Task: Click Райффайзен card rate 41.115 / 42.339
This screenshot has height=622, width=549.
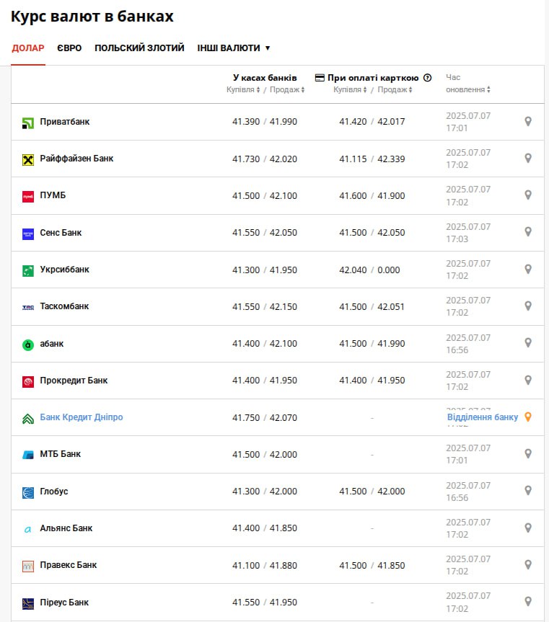Action: pos(372,159)
